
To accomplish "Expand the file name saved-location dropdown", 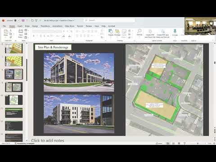I will tap(74, 20).
